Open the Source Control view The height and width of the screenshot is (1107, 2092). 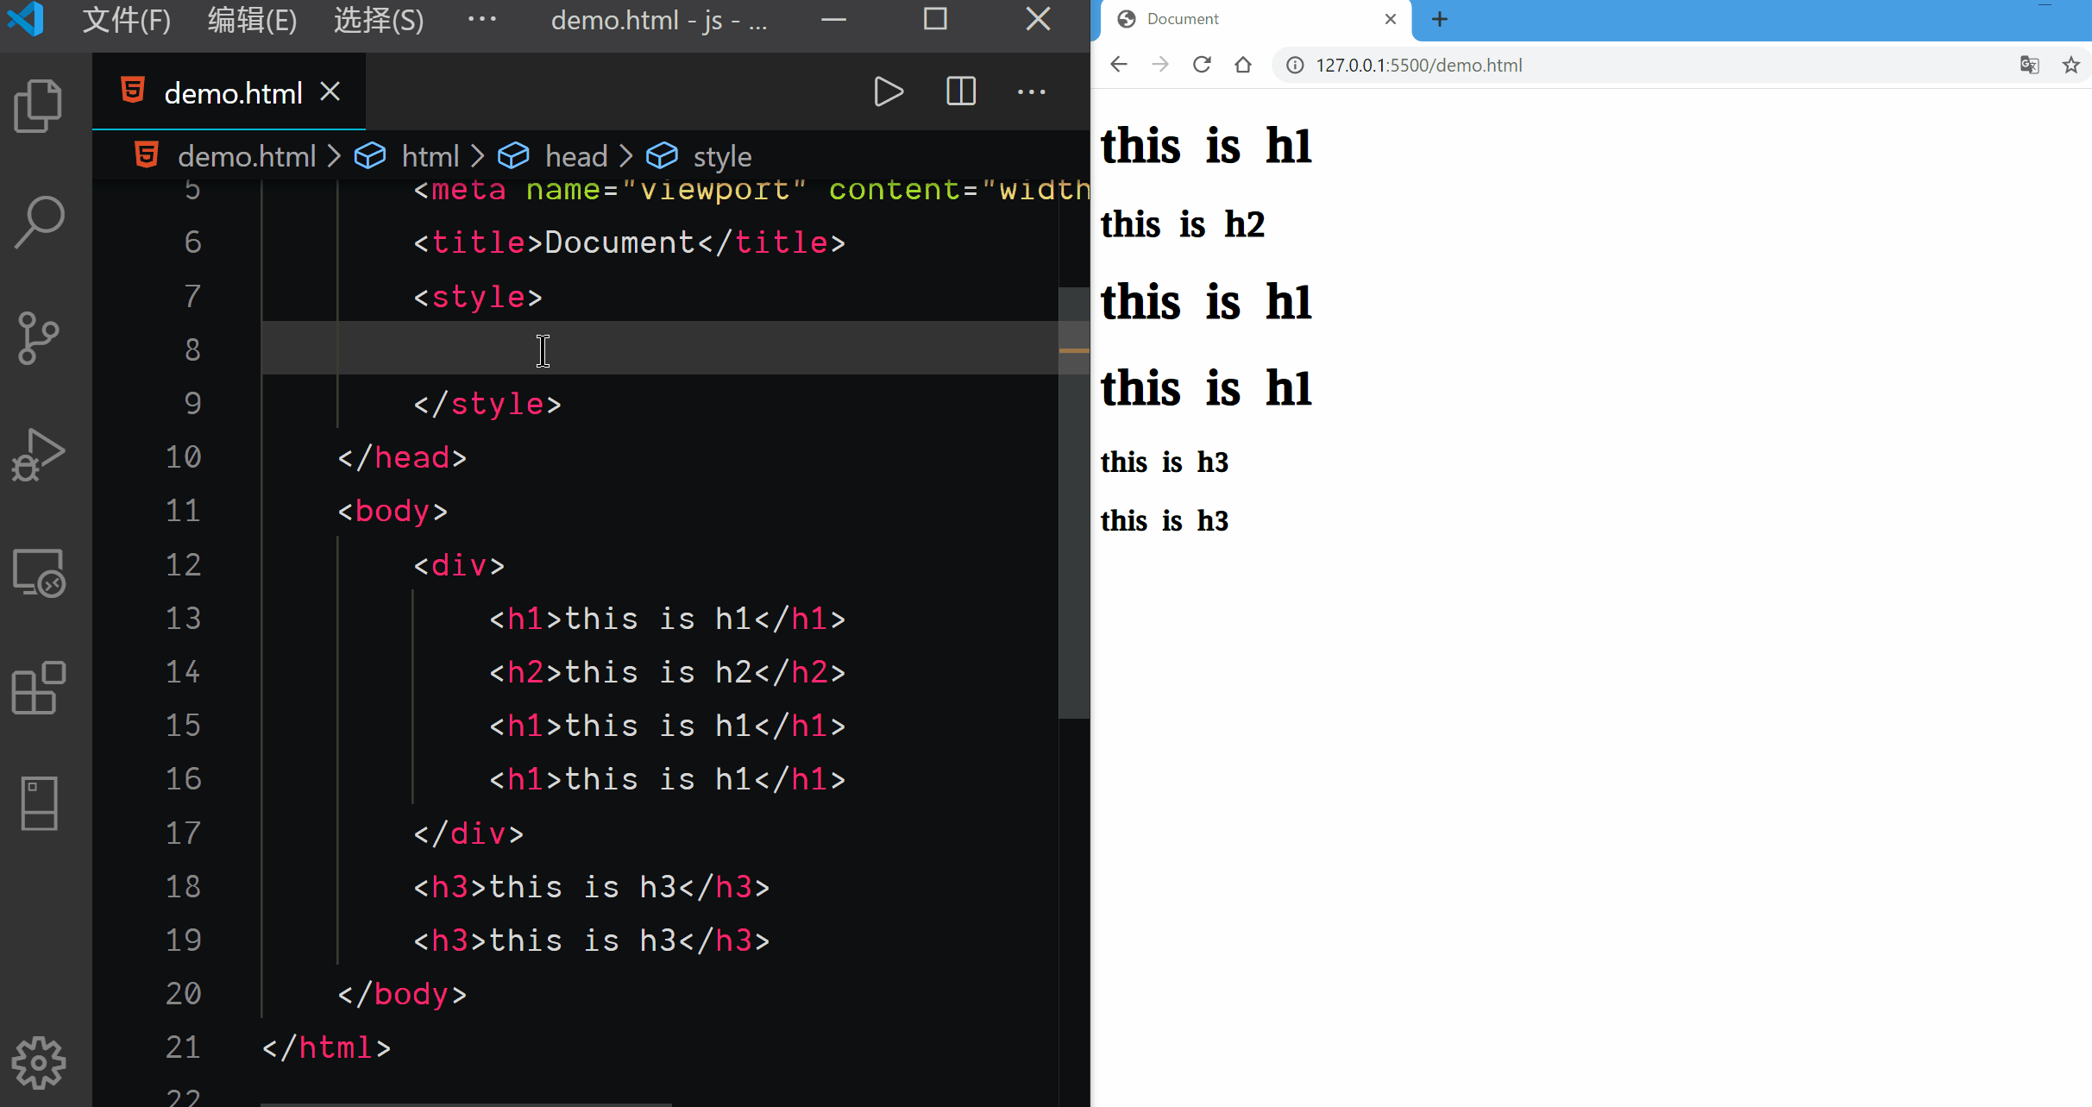point(39,337)
